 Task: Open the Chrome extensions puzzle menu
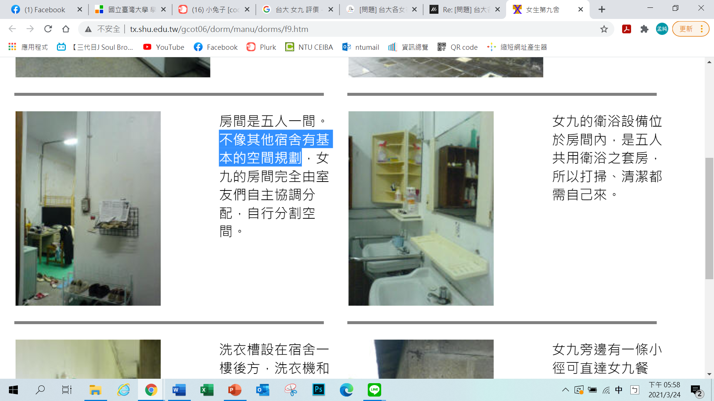click(644, 29)
